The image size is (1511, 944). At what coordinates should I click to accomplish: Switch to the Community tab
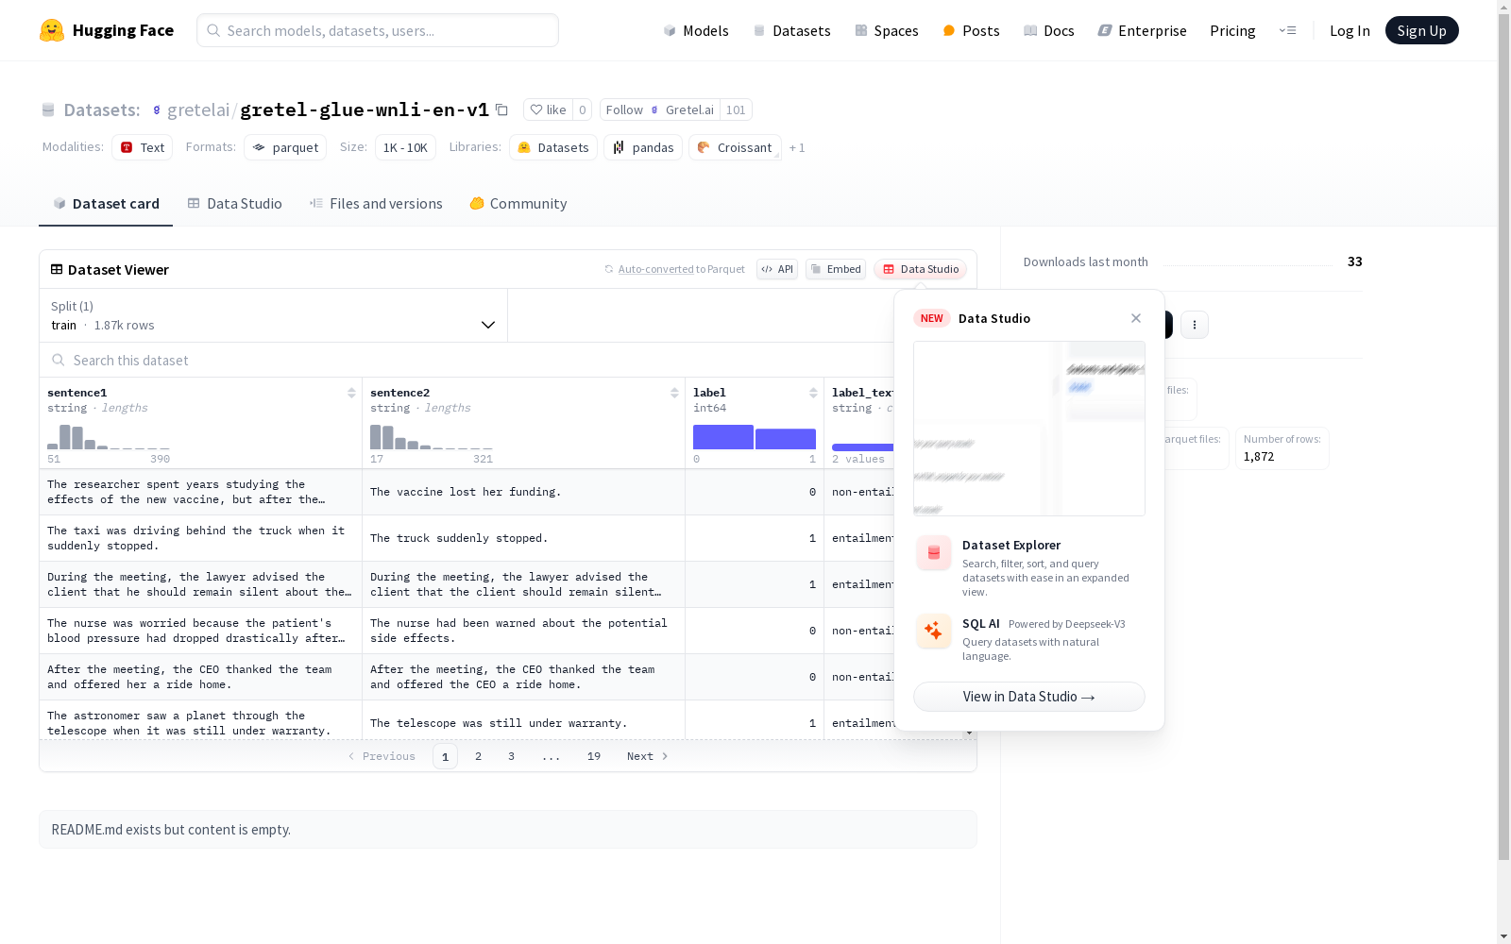click(x=518, y=204)
